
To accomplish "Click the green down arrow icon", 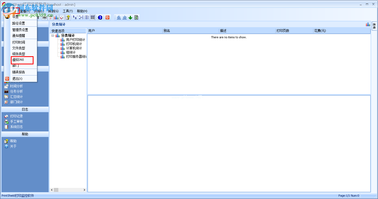I will pos(130,17).
